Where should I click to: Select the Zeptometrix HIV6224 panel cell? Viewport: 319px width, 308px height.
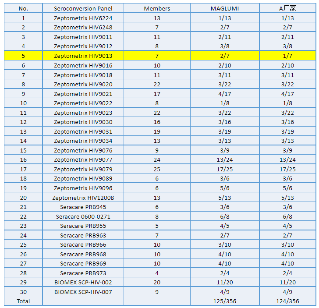[83, 18]
